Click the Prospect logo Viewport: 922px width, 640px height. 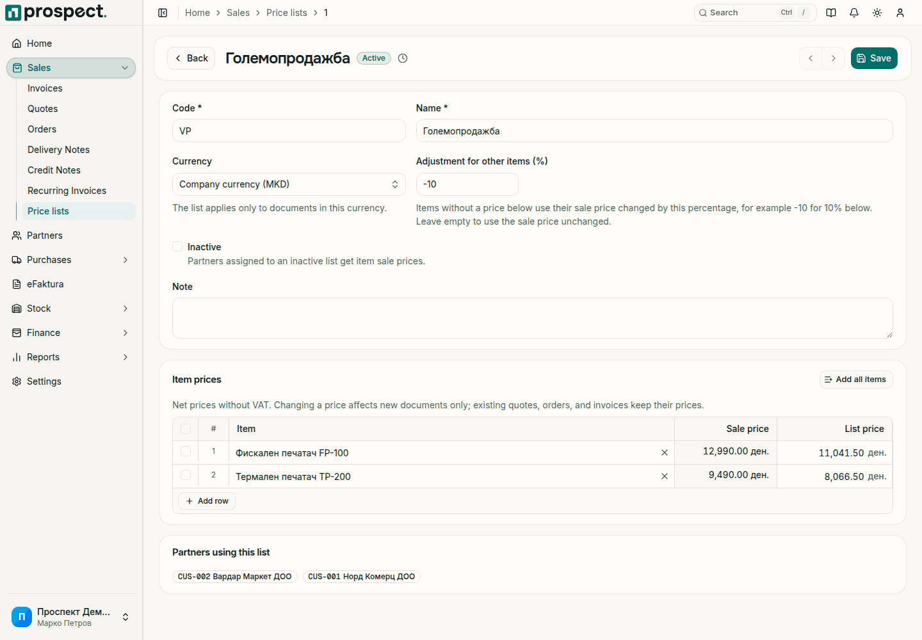(x=56, y=12)
